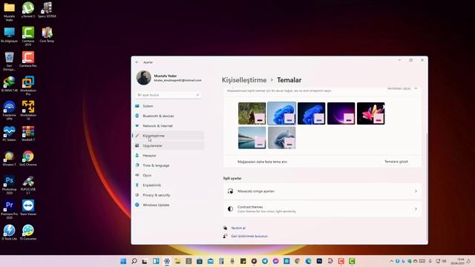This screenshot has width=475, height=267.
Task: Open Time & language settings
Action: coord(168,165)
